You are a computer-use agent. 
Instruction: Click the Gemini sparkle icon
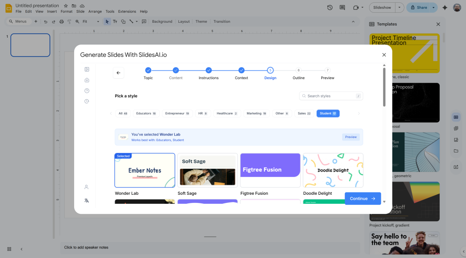click(x=445, y=7)
